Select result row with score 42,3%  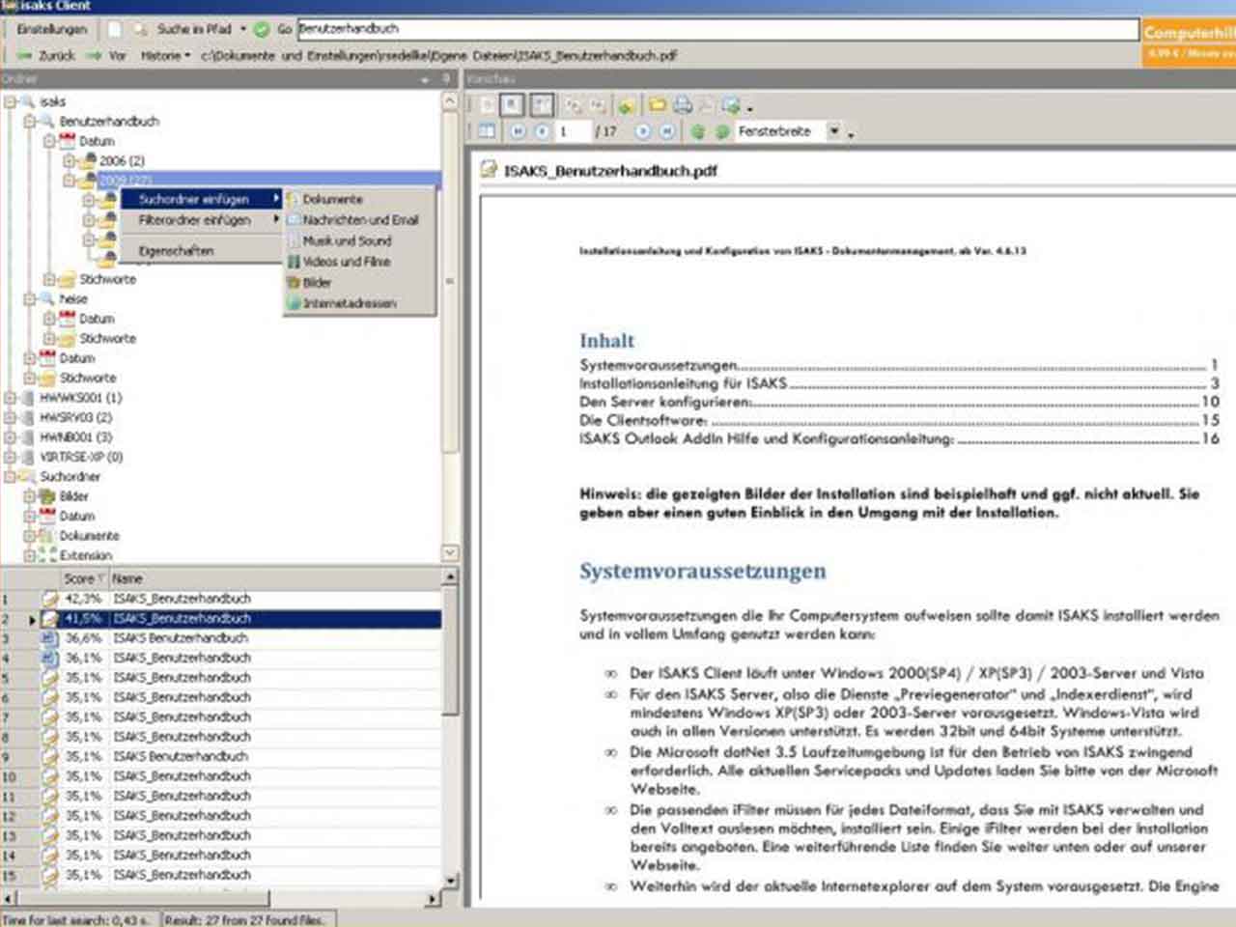coord(221,599)
